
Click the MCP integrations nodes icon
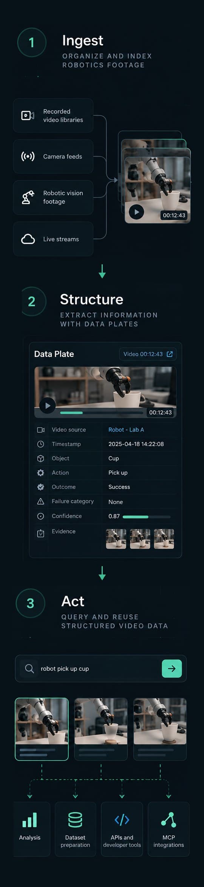point(168,820)
